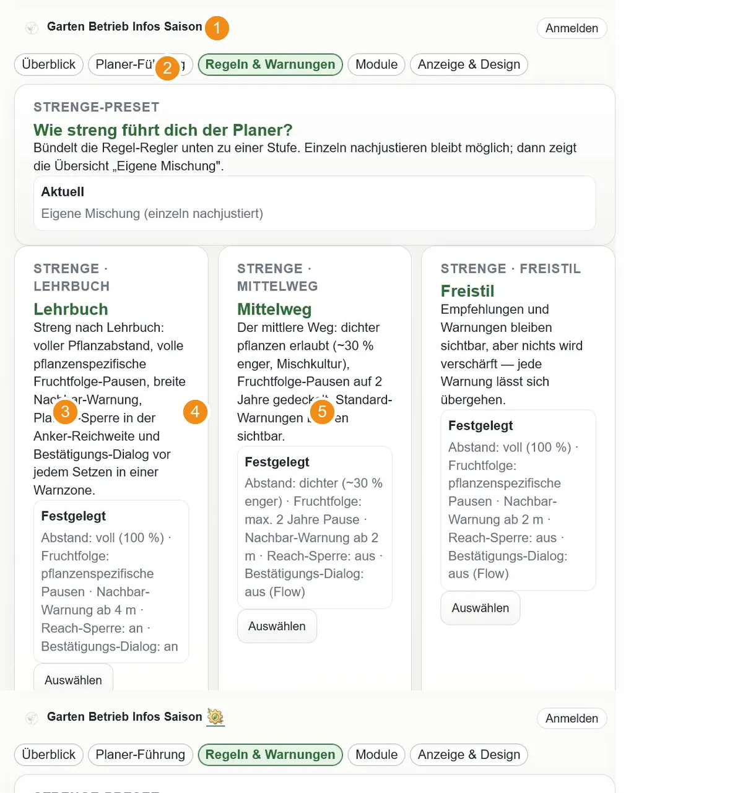Choose Auswählen under the Lehrbuch preset

coord(73,679)
